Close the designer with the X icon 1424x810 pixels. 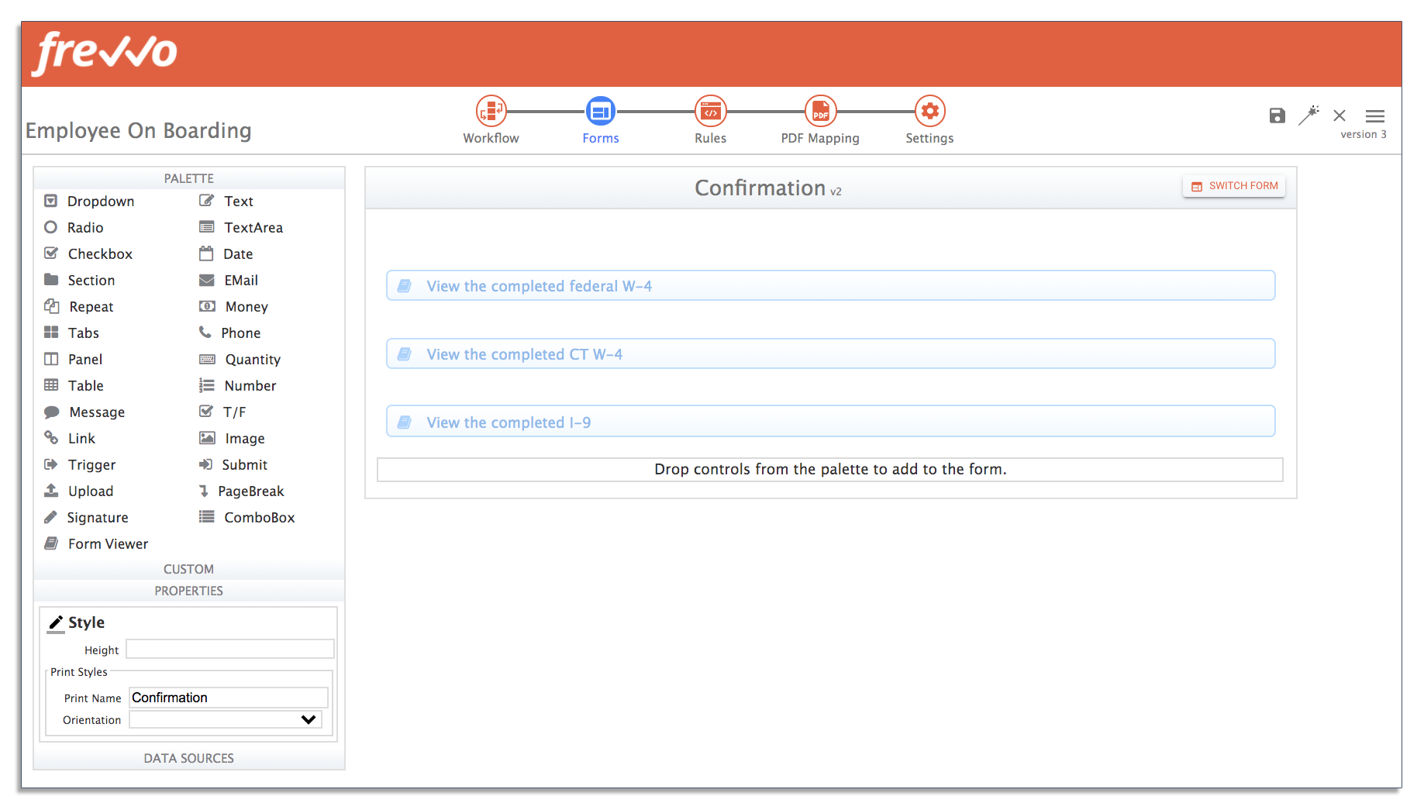1340,115
